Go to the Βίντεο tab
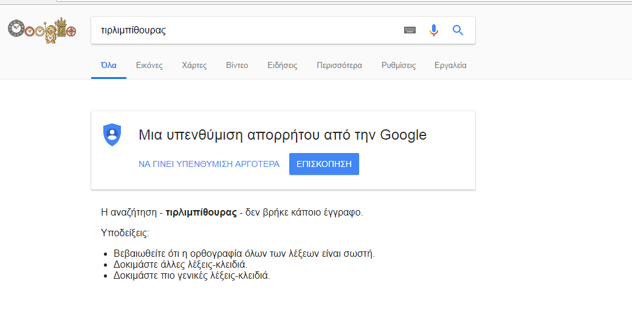632x320 pixels. (237, 66)
